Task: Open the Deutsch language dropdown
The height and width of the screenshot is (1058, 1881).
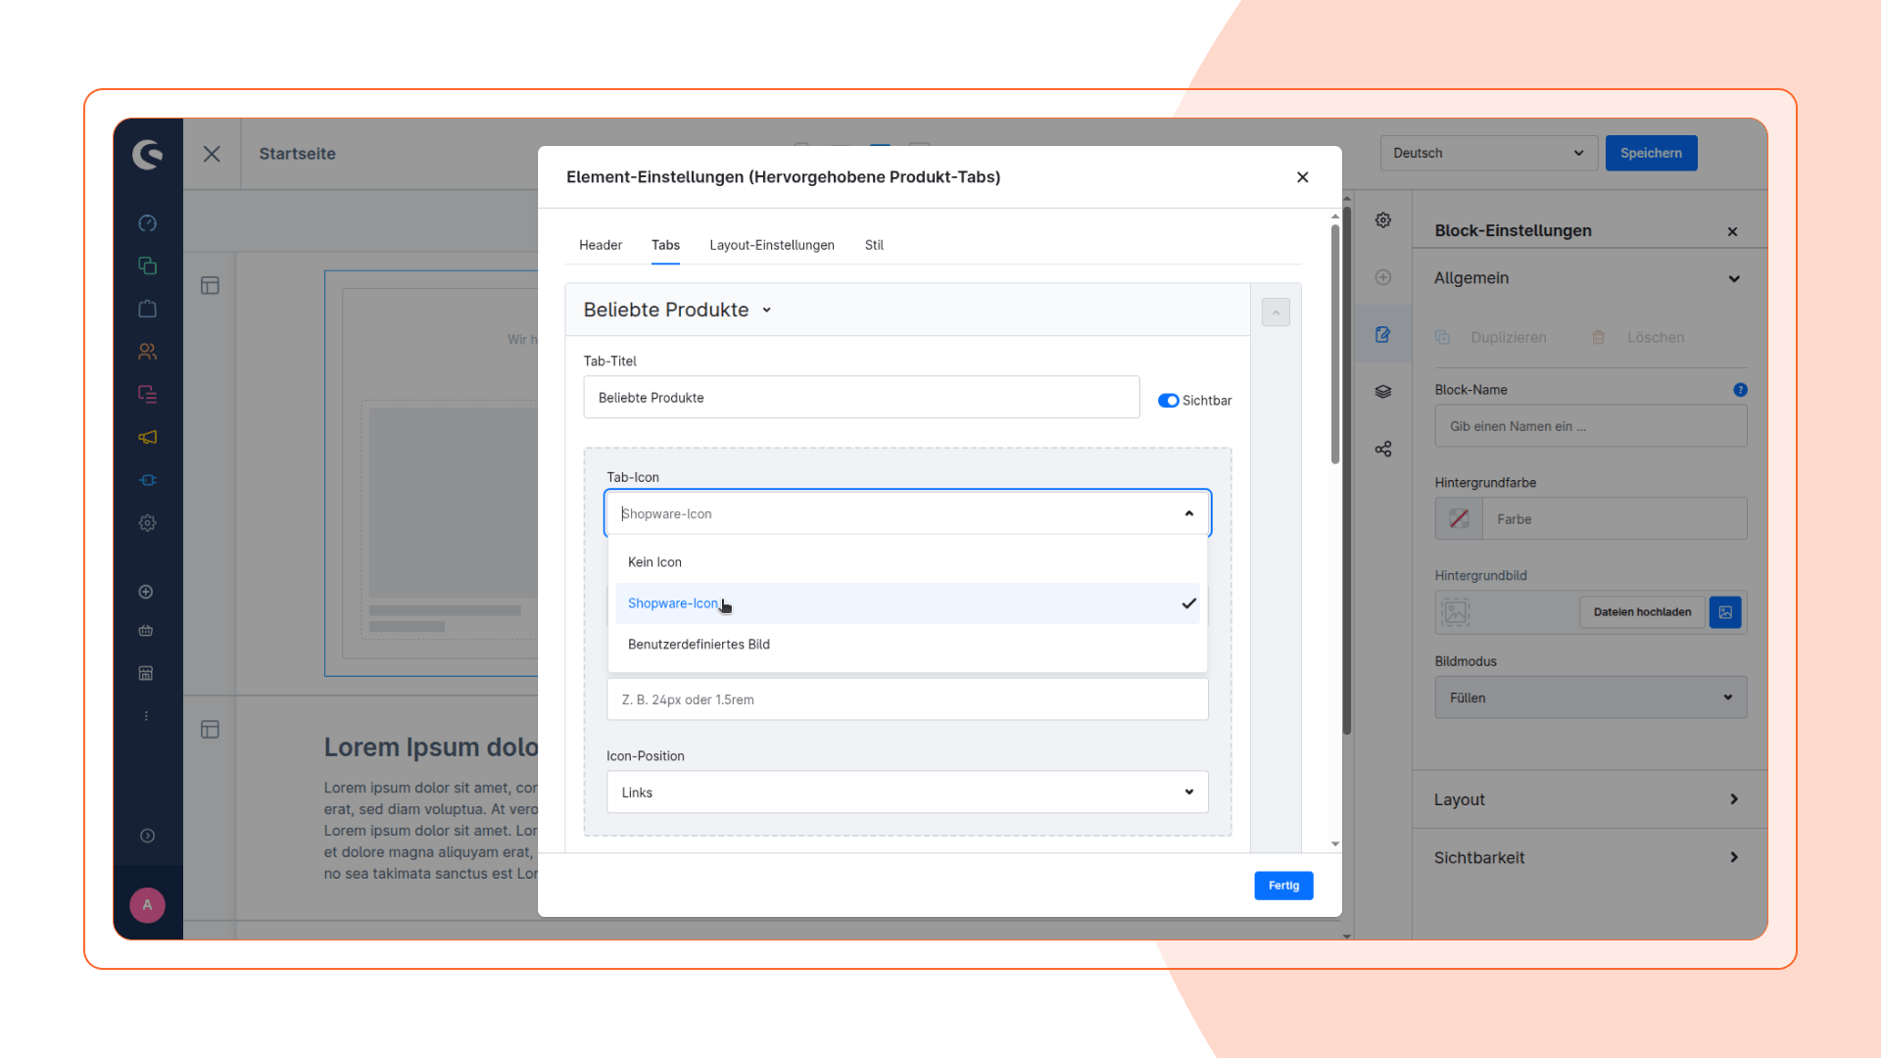Action: click(1488, 153)
